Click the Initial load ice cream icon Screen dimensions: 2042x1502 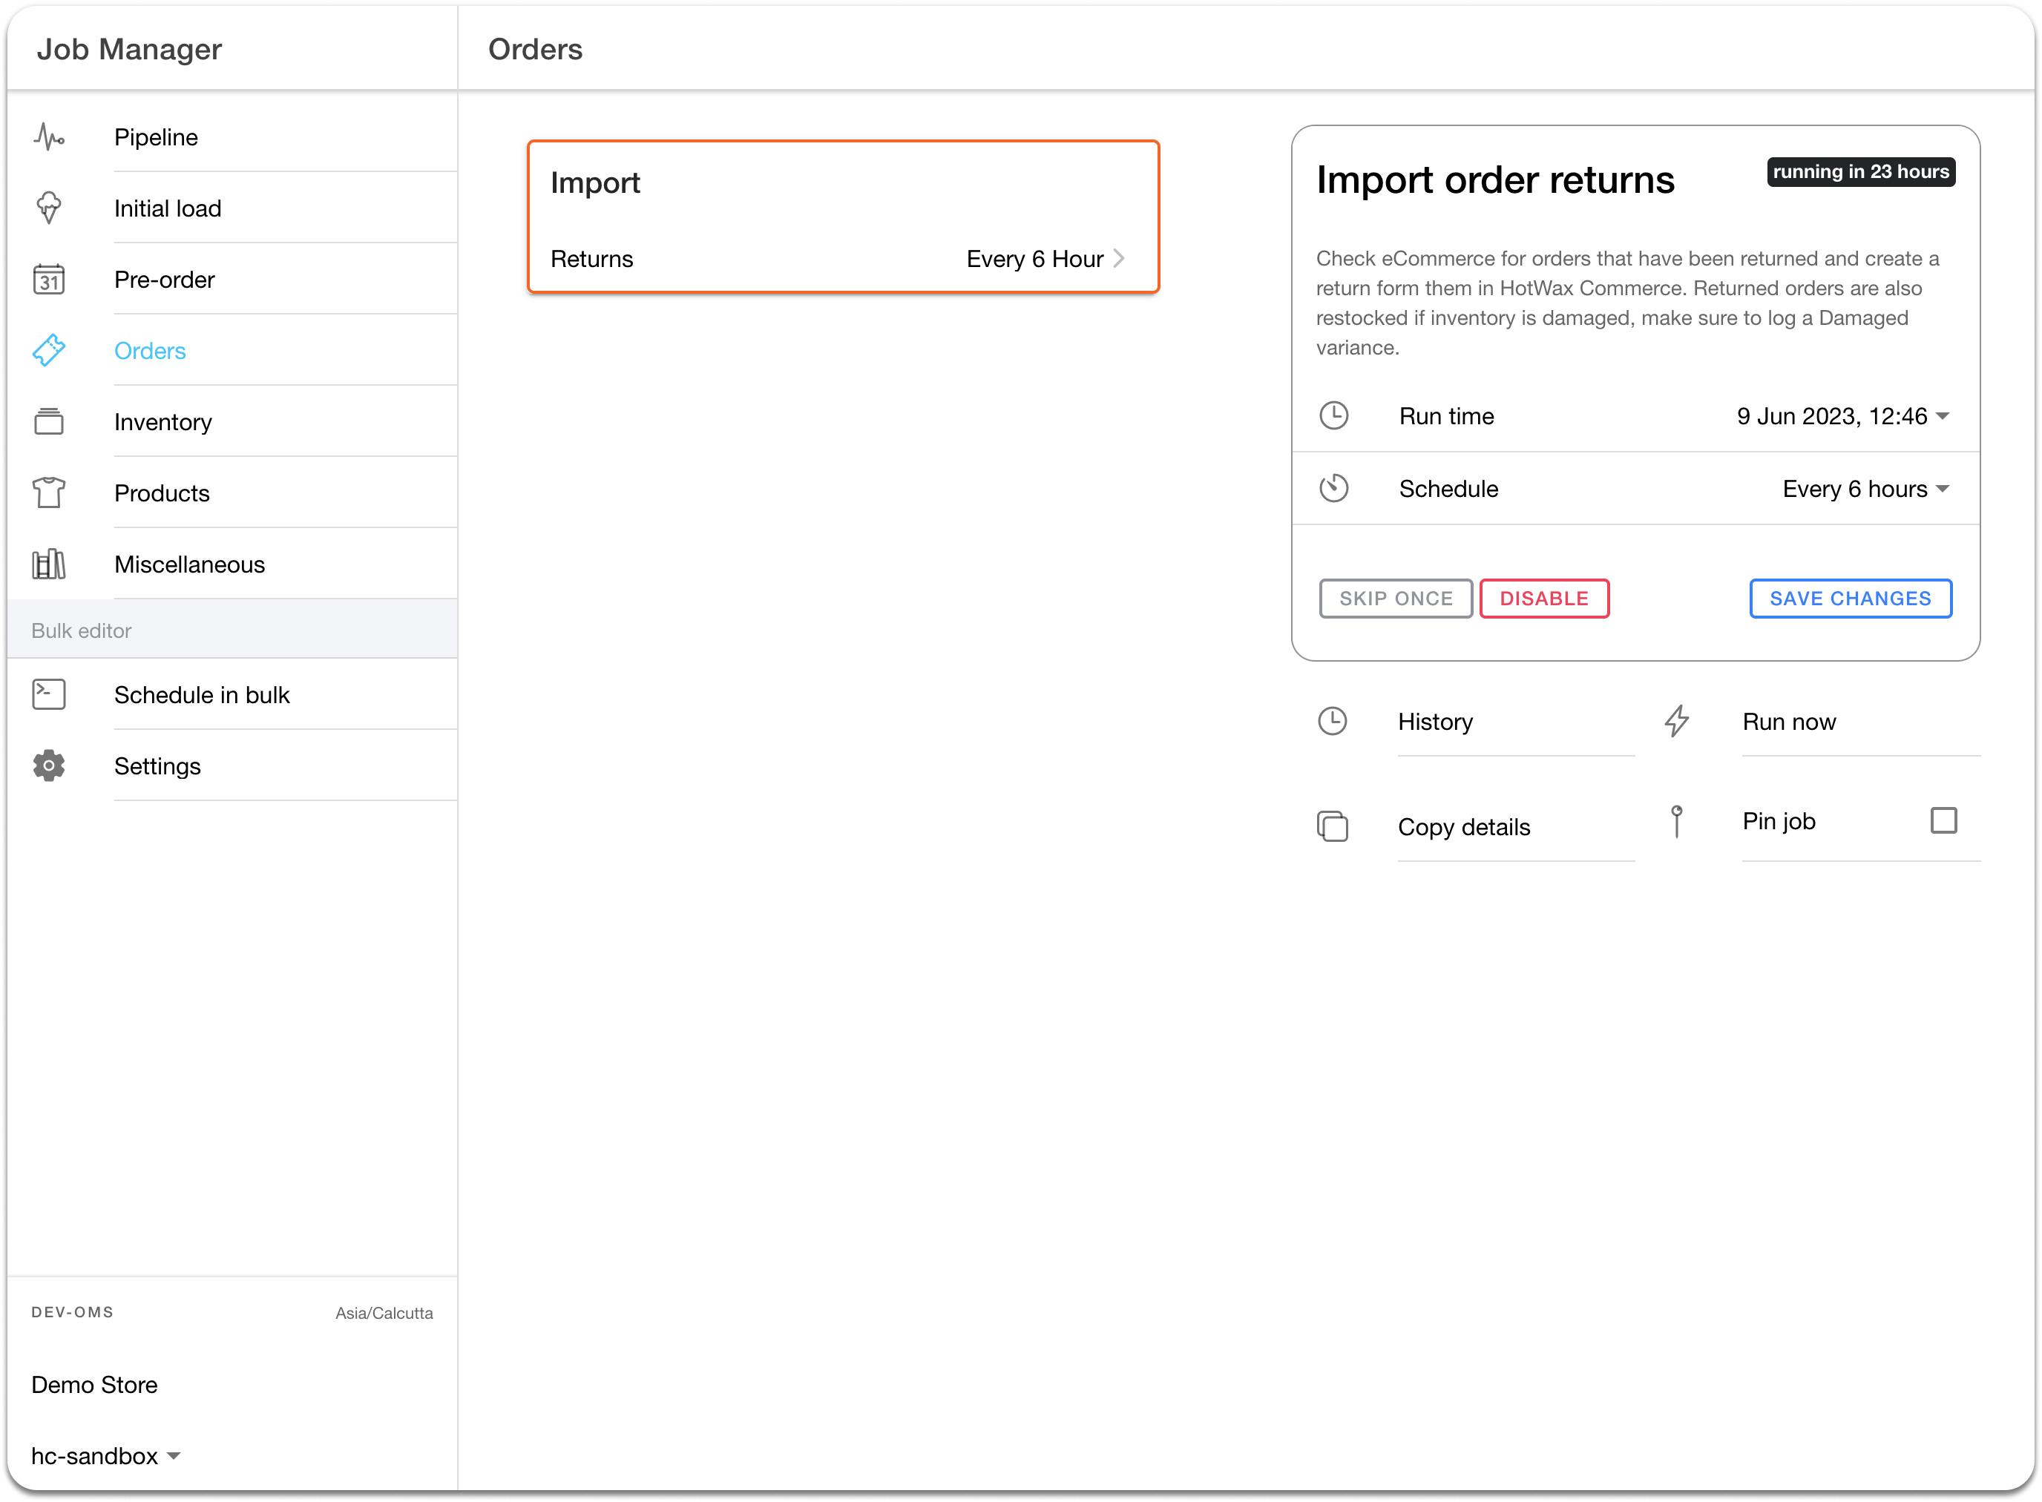pyautogui.click(x=49, y=208)
